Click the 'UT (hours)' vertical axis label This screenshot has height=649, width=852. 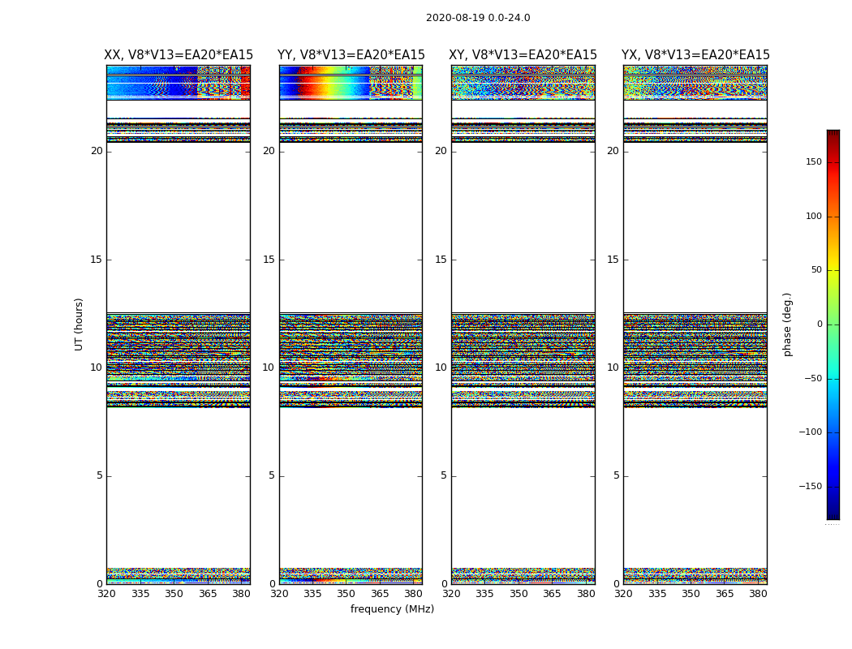[x=79, y=324]
